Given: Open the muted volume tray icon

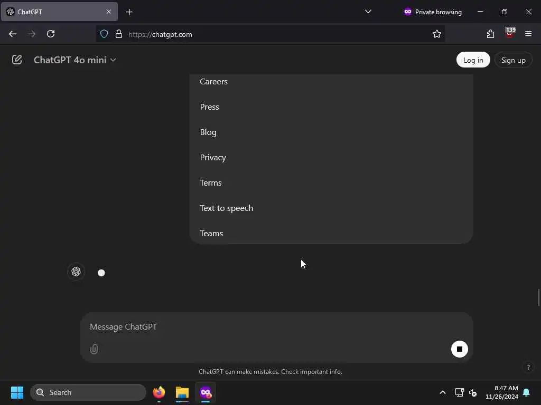Looking at the screenshot, I should point(473,392).
